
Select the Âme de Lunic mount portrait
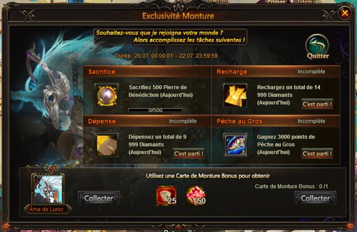pos(48,189)
